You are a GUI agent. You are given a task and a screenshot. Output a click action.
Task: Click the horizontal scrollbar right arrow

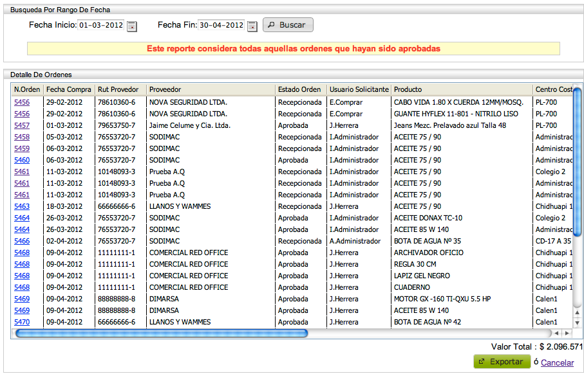tap(567, 334)
